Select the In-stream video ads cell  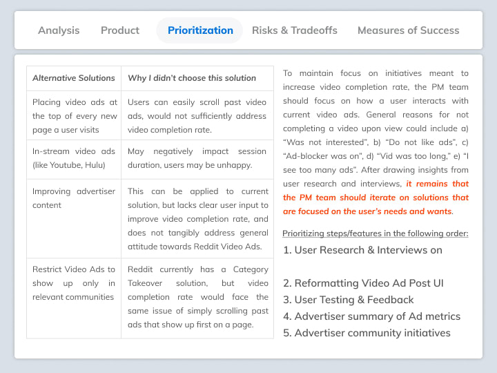(x=74, y=160)
